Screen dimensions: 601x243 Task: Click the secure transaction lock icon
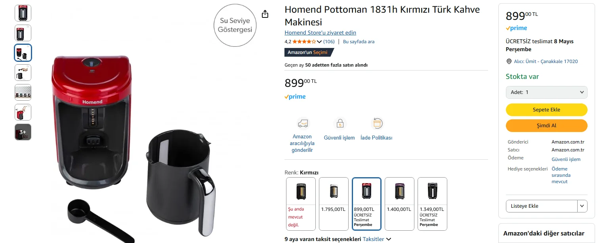click(x=340, y=123)
